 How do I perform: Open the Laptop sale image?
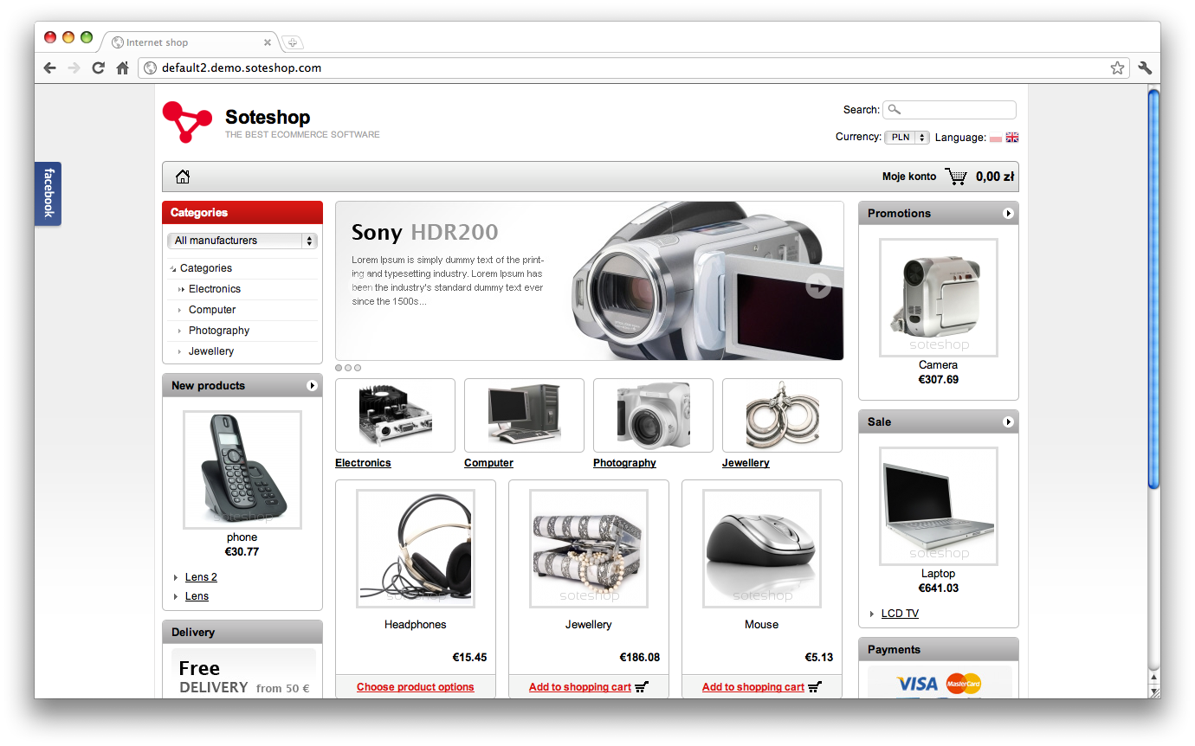[x=939, y=506]
